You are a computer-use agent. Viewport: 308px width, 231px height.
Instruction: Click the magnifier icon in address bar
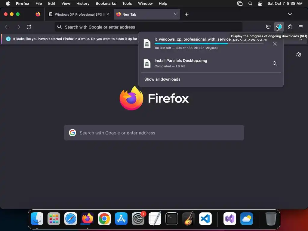click(x=59, y=27)
